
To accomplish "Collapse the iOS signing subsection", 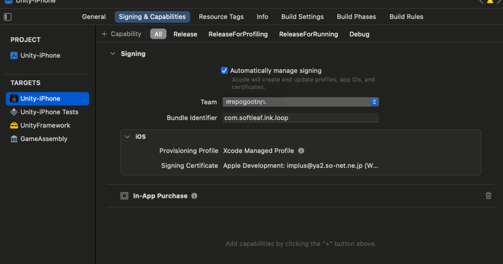I will click(128, 137).
